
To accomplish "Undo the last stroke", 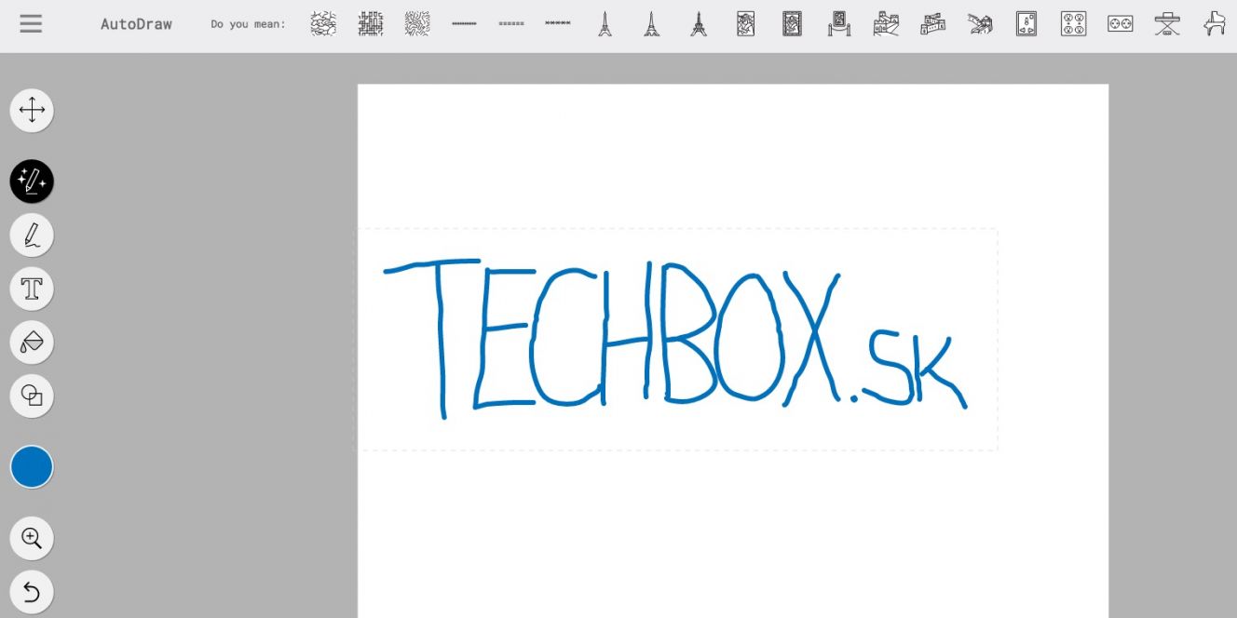I will pyautogui.click(x=32, y=592).
